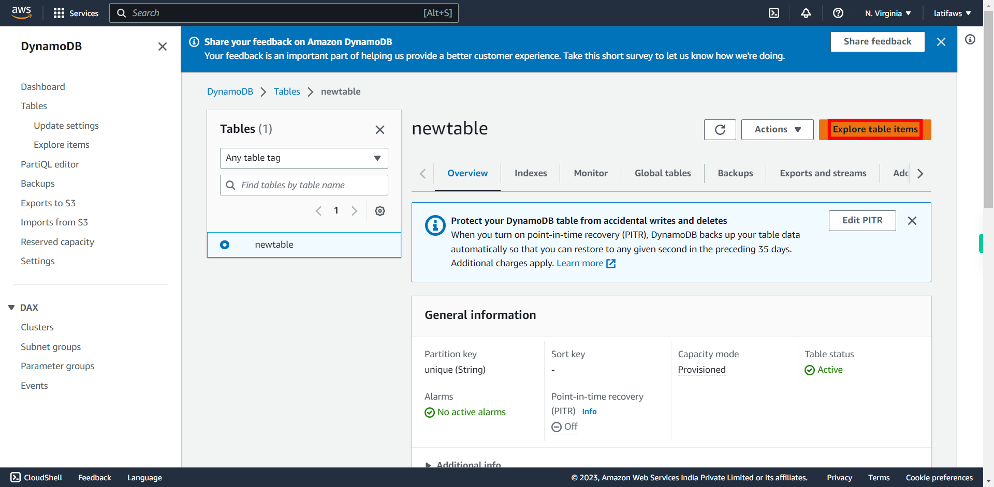The height and width of the screenshot is (487, 994).
Task: Open the notifications bell
Action: point(806,13)
